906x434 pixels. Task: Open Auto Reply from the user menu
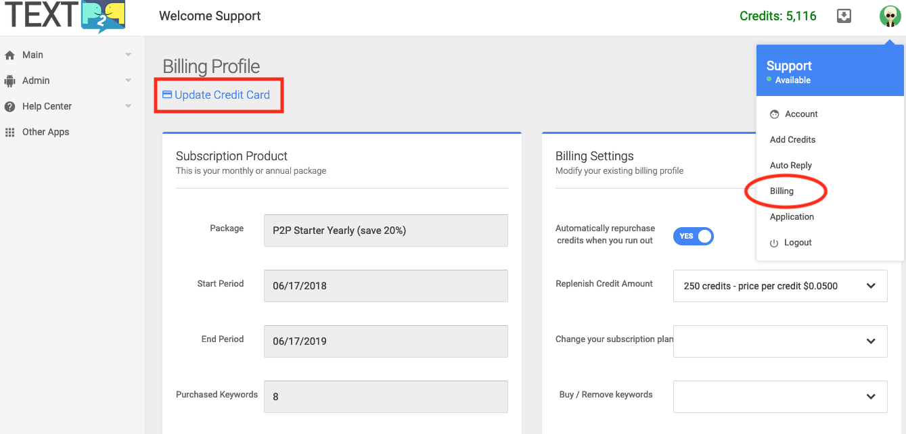[790, 166]
